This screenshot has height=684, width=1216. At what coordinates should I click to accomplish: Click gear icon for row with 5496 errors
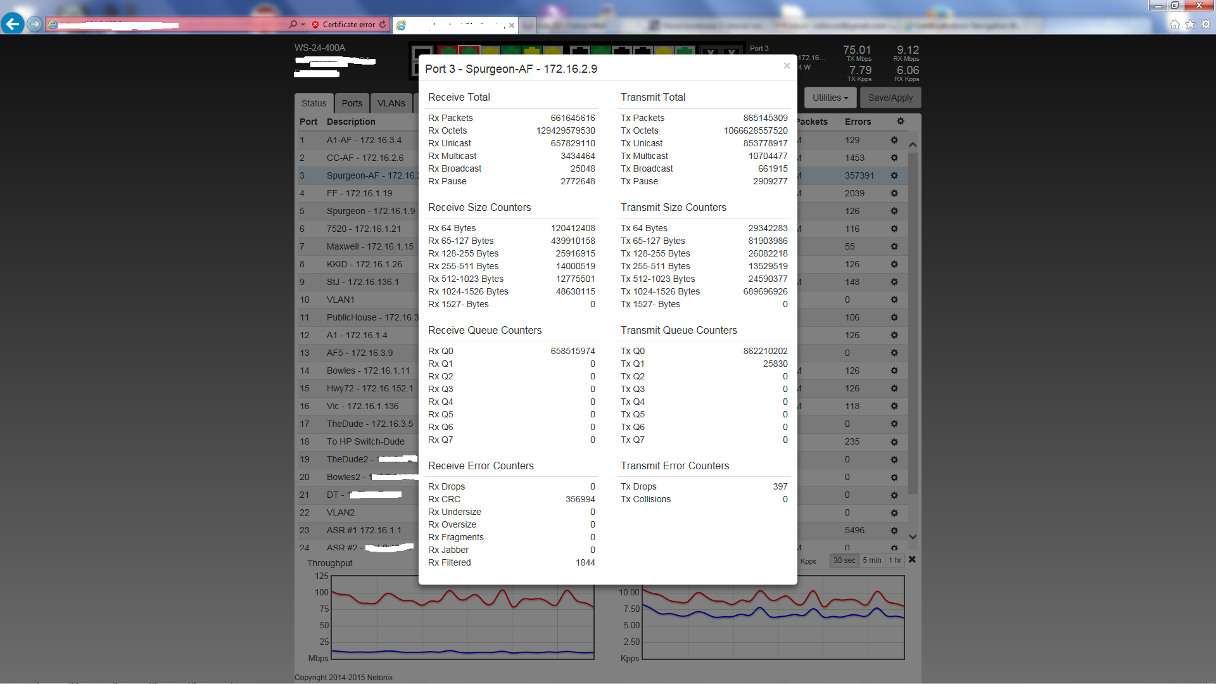894,530
